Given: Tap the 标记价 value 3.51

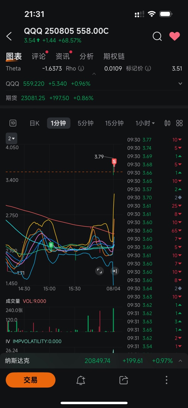Looking at the screenshot, I should (x=177, y=68).
